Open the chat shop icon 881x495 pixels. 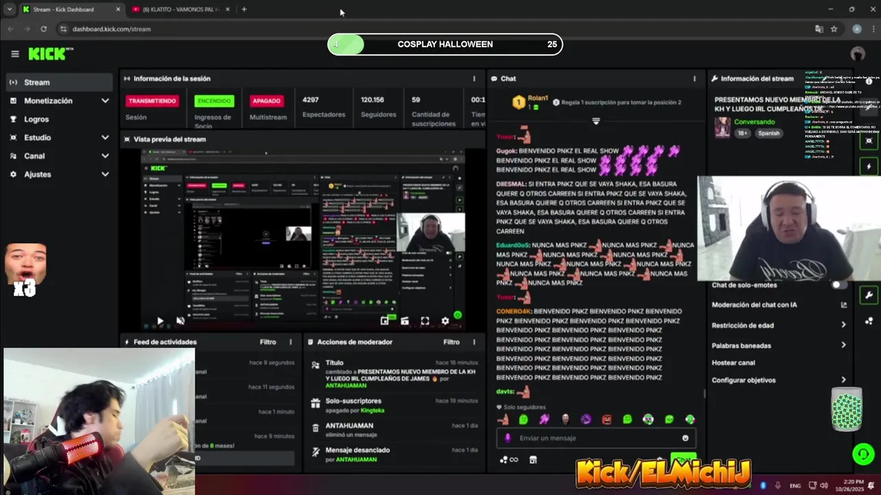point(533,460)
